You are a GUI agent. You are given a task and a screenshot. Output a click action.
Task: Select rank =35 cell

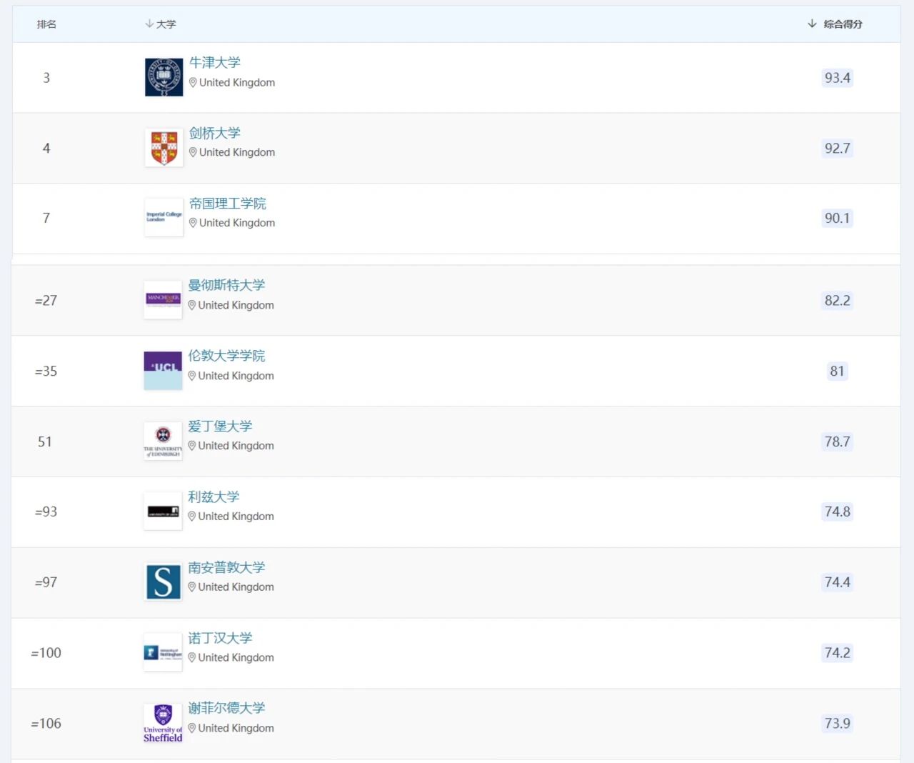(46, 371)
